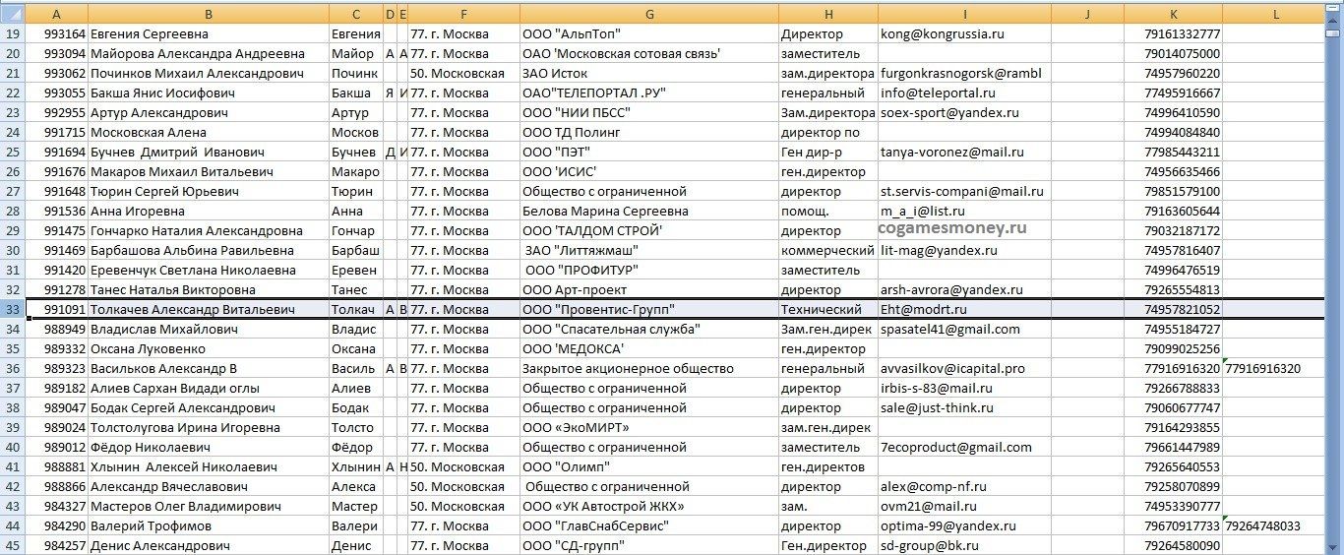Select row 40 header
The width and height of the screenshot is (1344, 555).
(12, 447)
